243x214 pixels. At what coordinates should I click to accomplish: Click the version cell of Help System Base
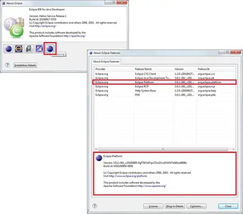click(184, 91)
